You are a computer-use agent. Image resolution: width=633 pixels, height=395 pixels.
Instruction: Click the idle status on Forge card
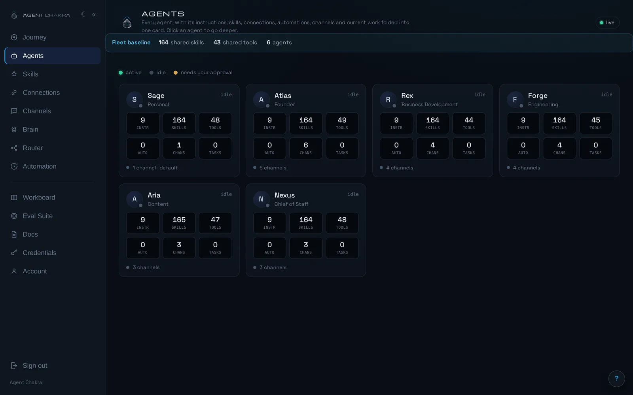click(607, 94)
